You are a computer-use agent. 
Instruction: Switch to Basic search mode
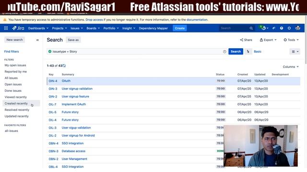point(258,52)
